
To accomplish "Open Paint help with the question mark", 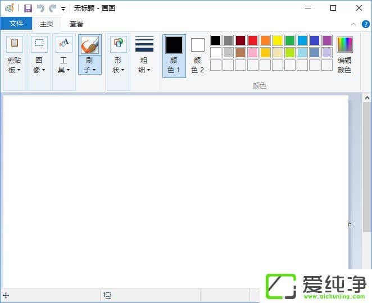I will pyautogui.click(x=366, y=24).
